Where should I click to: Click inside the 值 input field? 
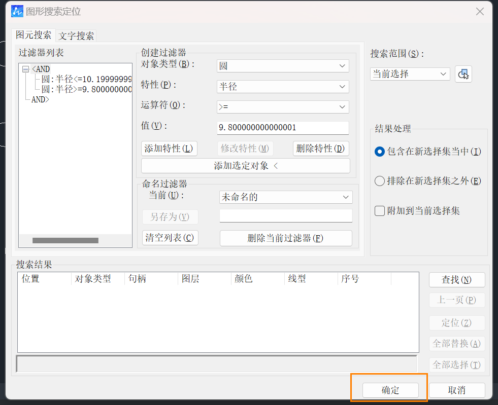pyautogui.click(x=283, y=128)
